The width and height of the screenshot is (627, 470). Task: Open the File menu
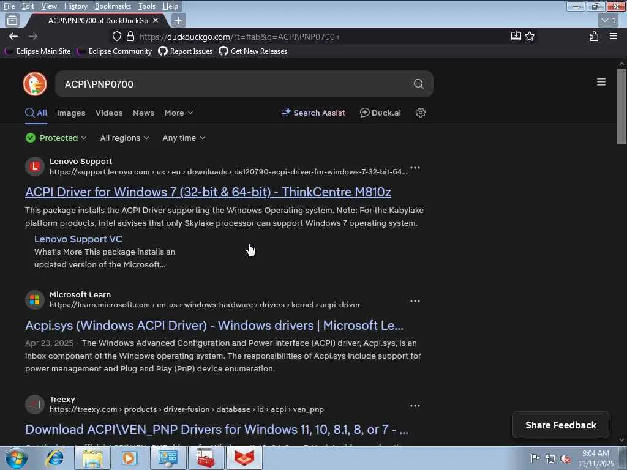pos(9,6)
